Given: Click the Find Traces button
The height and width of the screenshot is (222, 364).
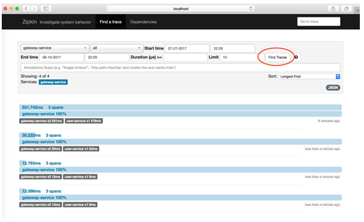Looking at the screenshot, I should [278, 57].
